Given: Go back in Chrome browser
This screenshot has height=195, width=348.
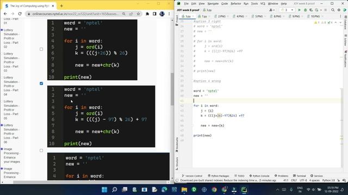Looking at the screenshot, I should click(5, 14).
